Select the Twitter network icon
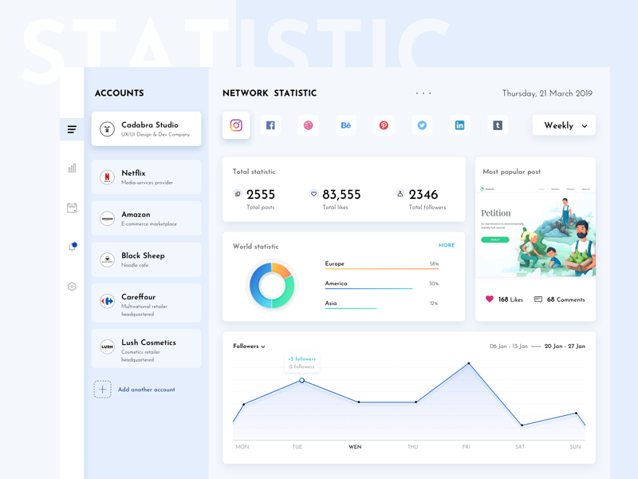 [422, 125]
